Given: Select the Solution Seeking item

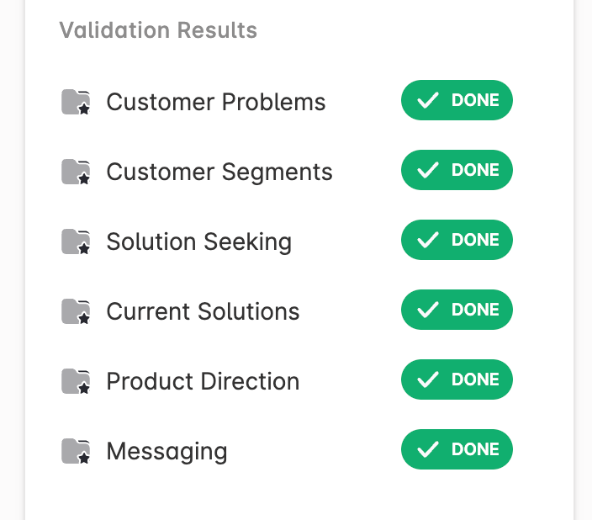Looking at the screenshot, I should [x=198, y=242].
